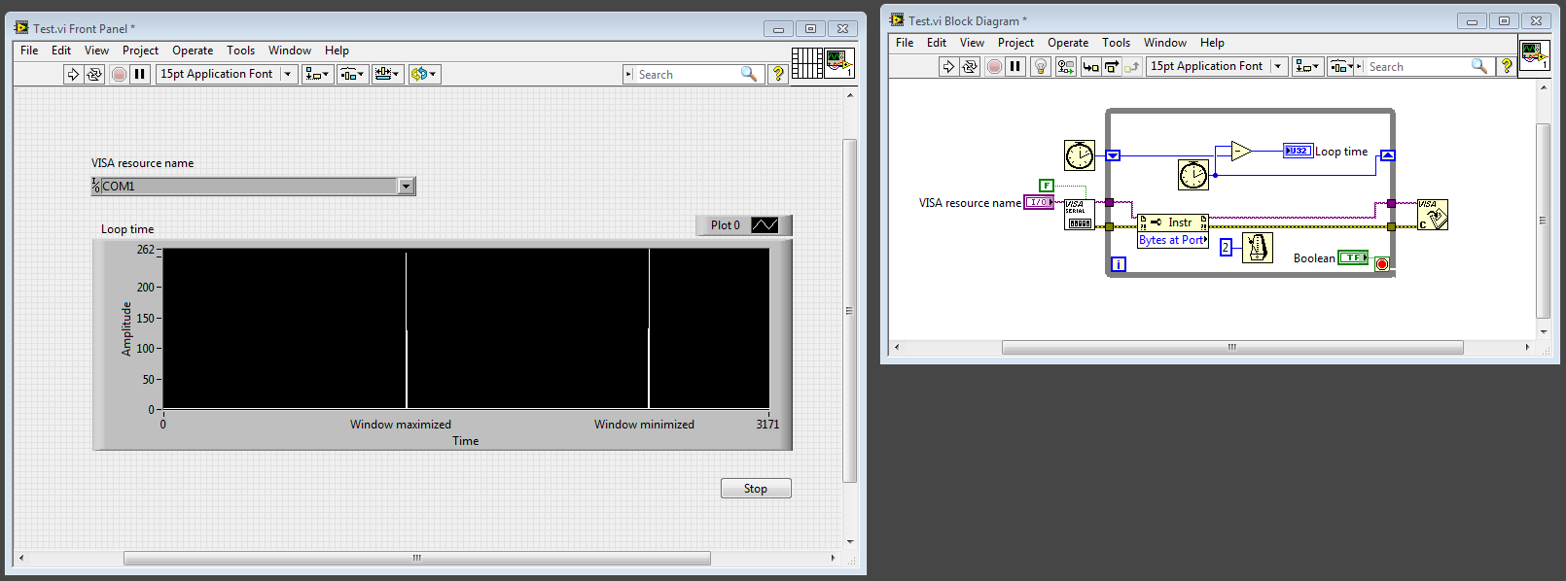Viewport: 1566px width, 581px height.
Task: Open Reorder menu in Front Panel toolbar
Action: 424,74
